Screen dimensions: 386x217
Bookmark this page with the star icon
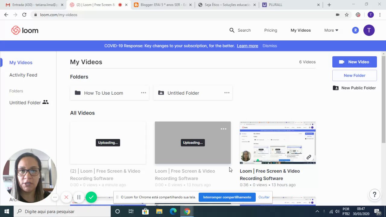(x=347, y=15)
